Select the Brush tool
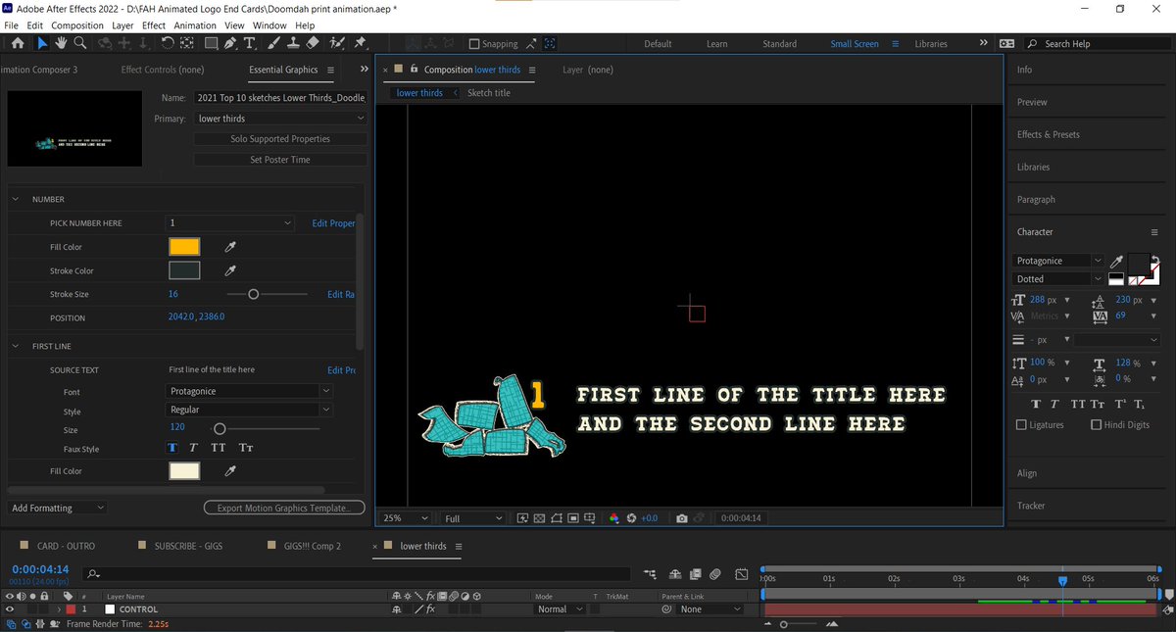1176x632 pixels. 273,43
